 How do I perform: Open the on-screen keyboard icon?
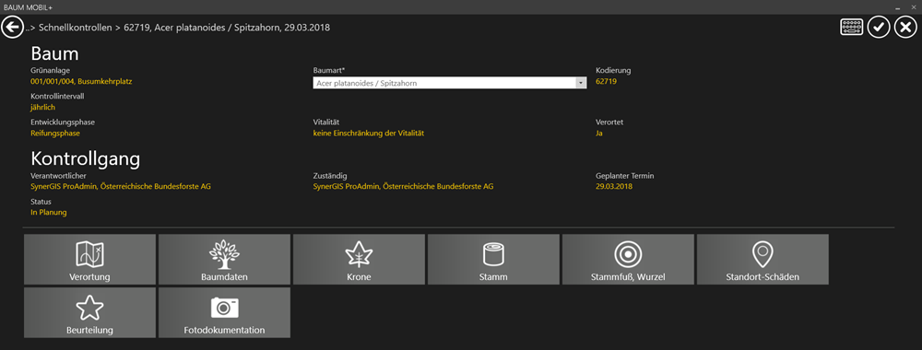851,27
